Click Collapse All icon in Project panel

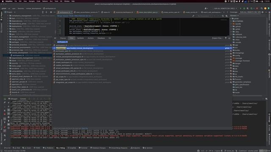click(x=46, y=12)
